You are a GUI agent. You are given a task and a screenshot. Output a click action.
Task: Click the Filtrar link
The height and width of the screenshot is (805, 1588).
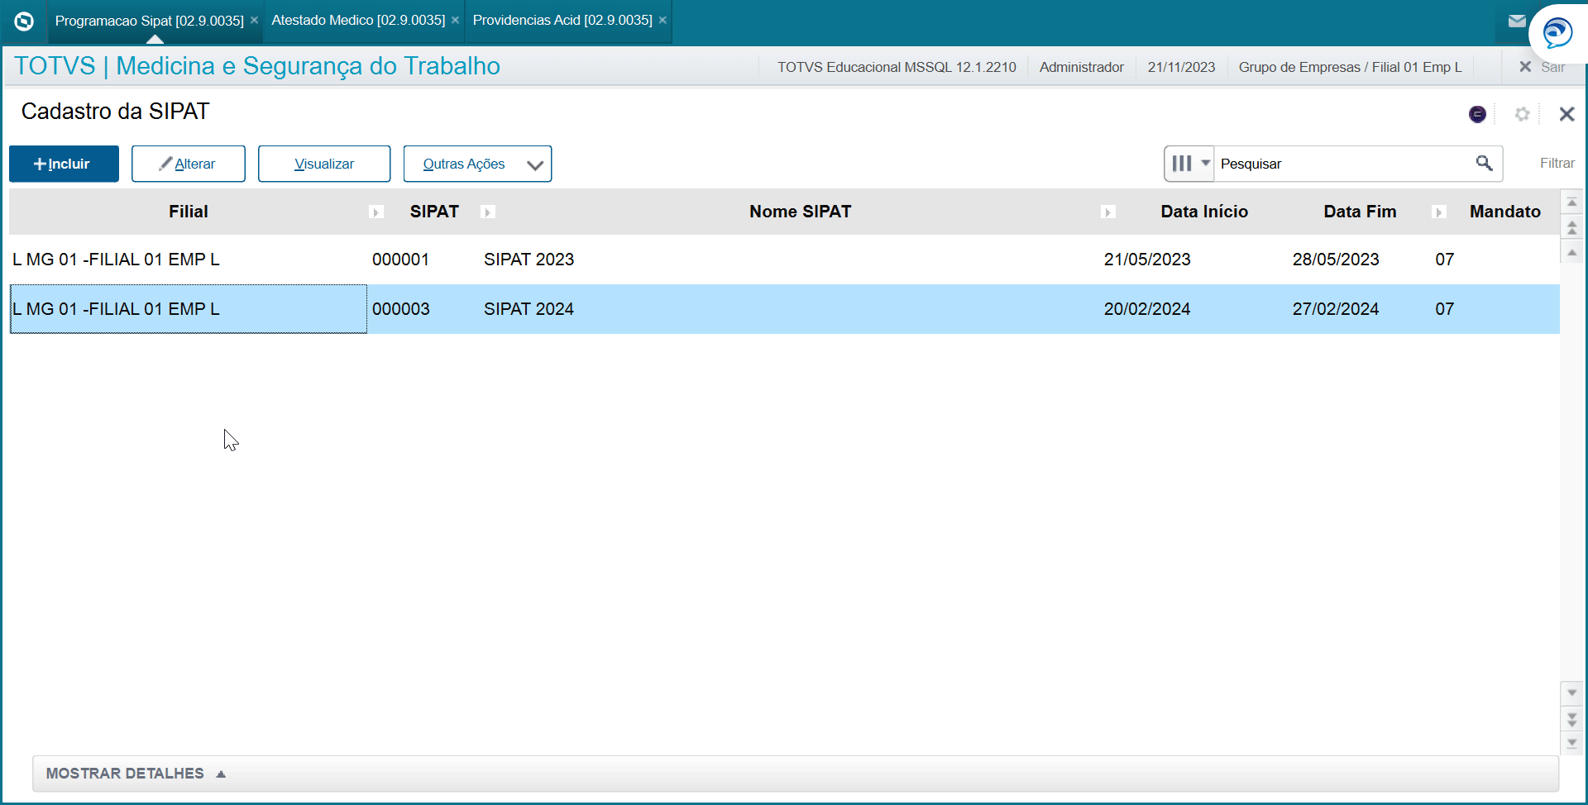coord(1557,164)
